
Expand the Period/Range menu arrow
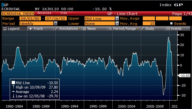pos(137,29)
